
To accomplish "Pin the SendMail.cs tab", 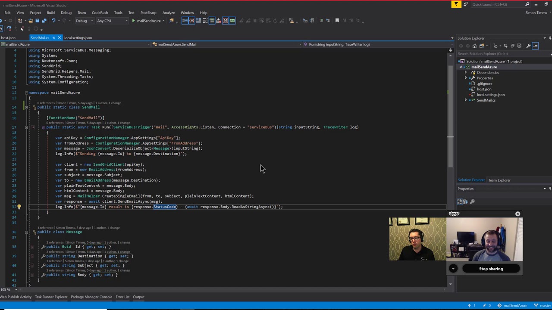I will click(x=53, y=38).
